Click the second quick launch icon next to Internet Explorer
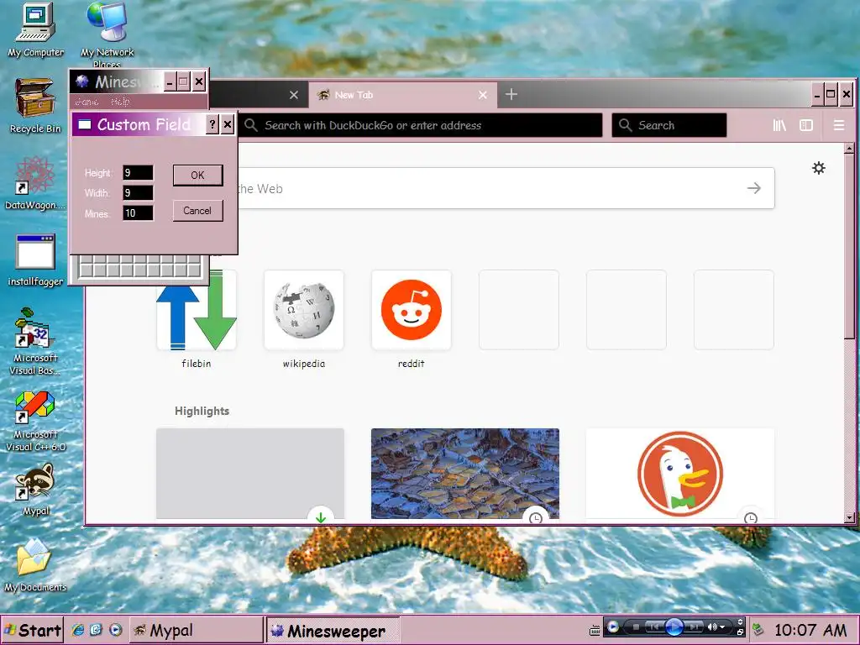 pos(96,630)
